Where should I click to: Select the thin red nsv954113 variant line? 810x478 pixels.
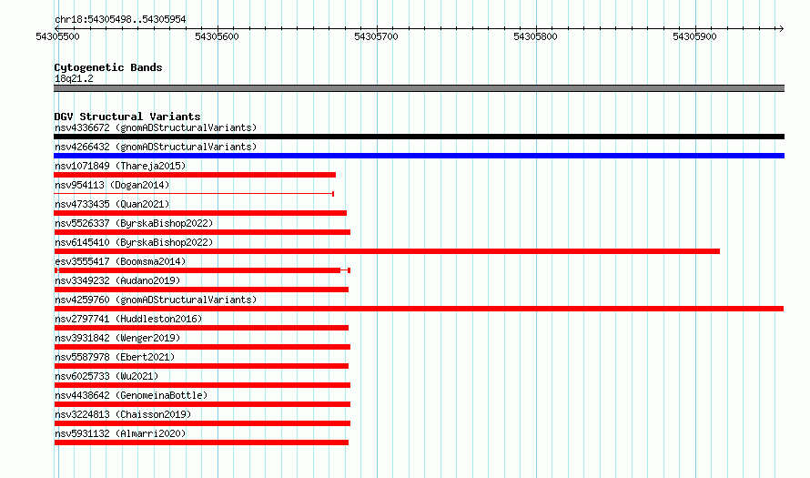coord(194,194)
